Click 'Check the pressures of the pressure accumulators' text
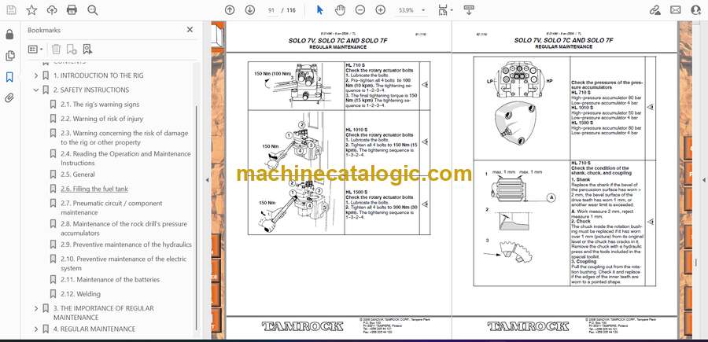Image resolution: width=708 pixels, height=342 pixels. (x=607, y=85)
